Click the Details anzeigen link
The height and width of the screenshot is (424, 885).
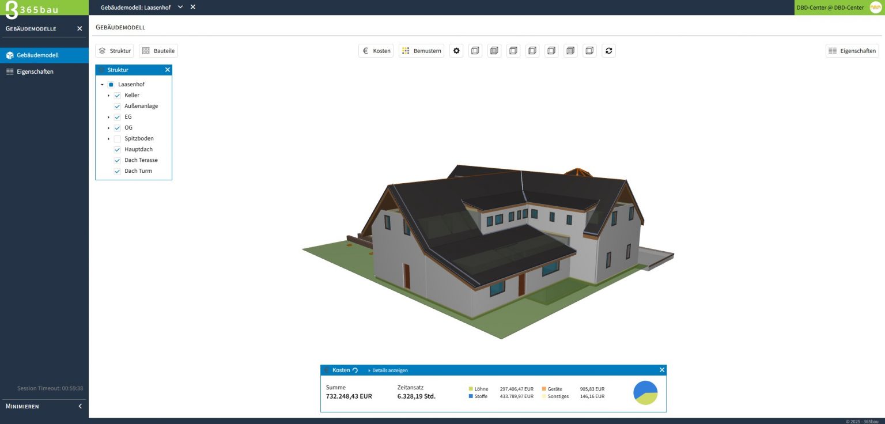[389, 370]
